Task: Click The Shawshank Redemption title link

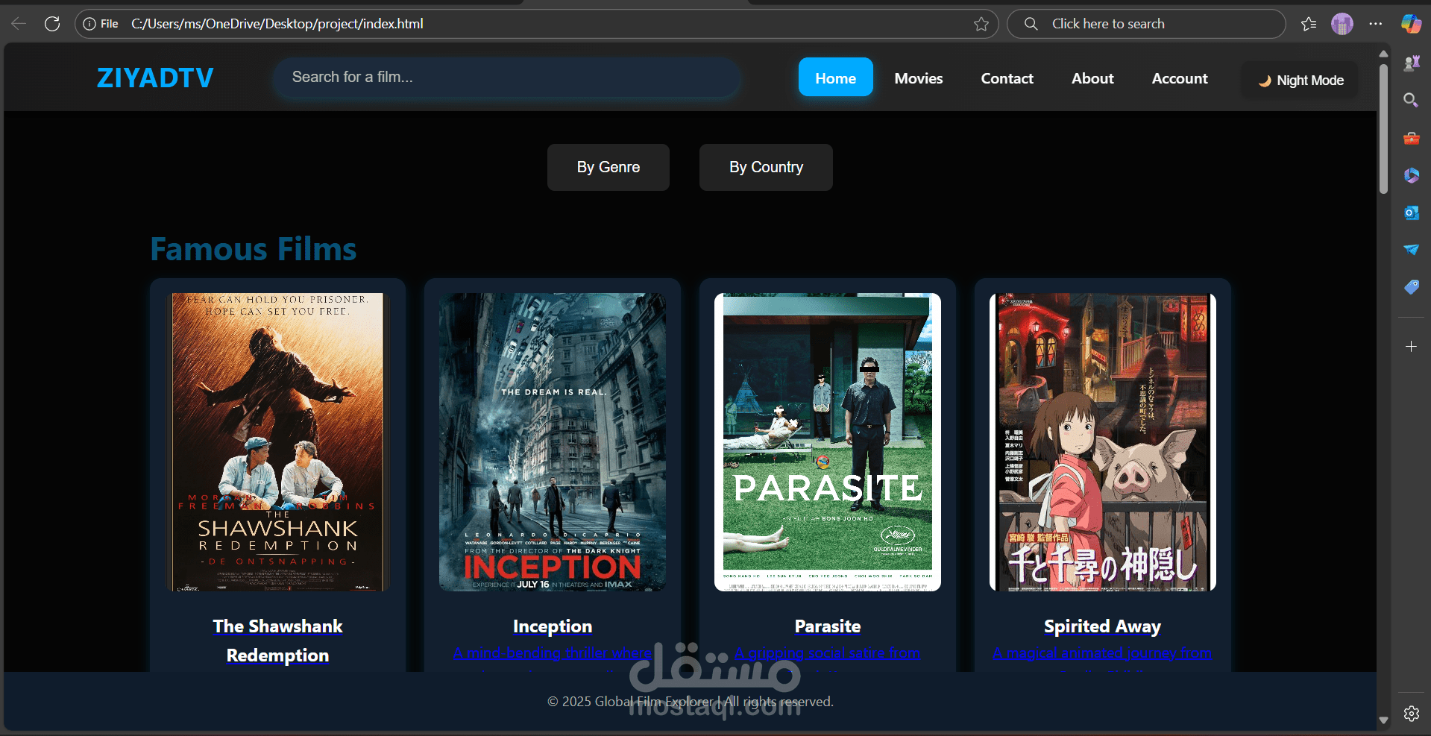Action: (x=277, y=641)
